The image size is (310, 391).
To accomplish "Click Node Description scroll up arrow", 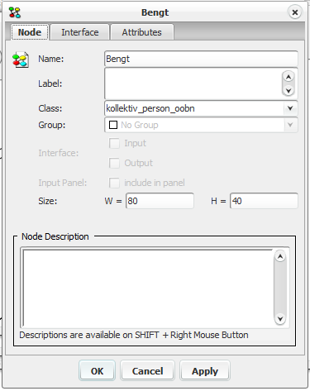I will pos(280,257).
